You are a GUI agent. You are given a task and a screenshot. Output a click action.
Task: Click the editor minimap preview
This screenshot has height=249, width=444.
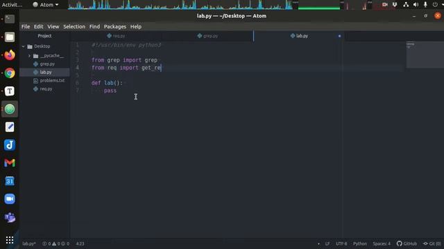(x=425, y=55)
